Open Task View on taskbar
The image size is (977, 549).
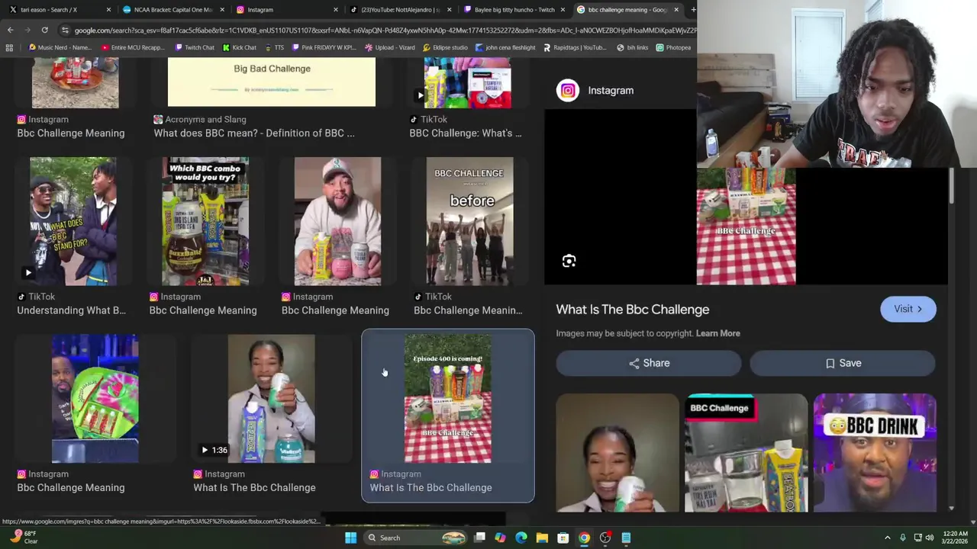(479, 538)
